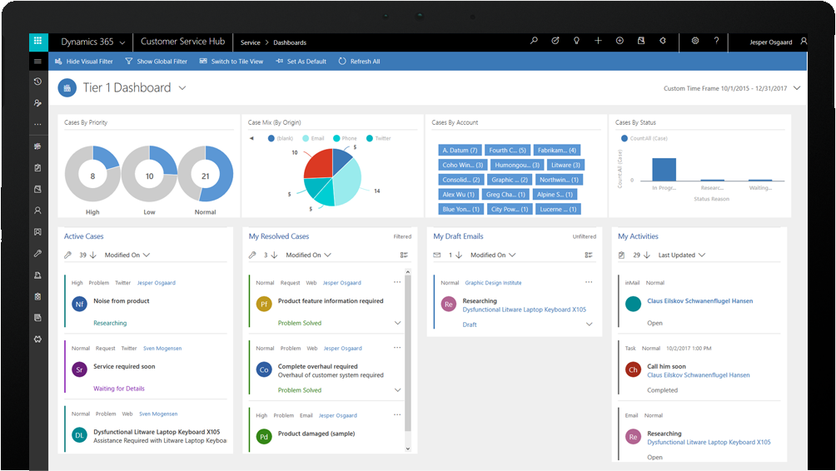836x471 pixels.
Task: Expand the draft email card chevron
Action: click(590, 324)
